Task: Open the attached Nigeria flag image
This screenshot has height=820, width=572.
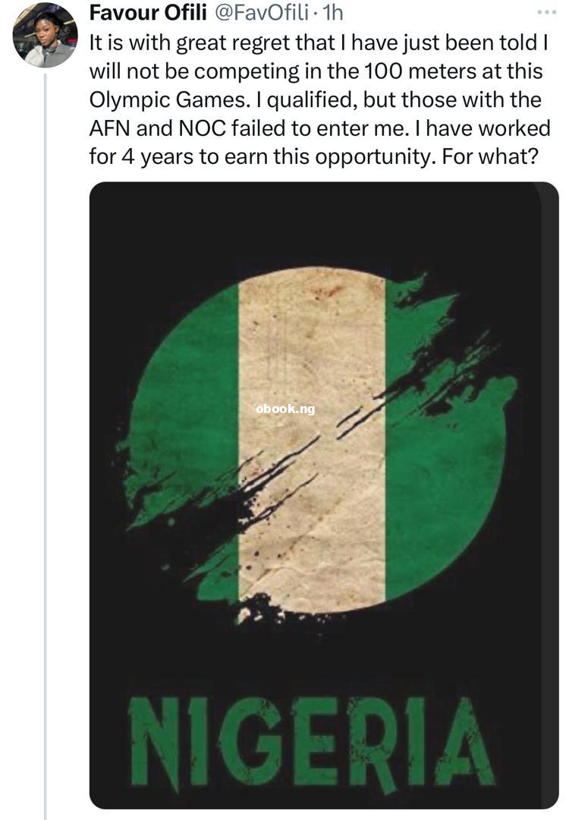Action: coord(324,494)
